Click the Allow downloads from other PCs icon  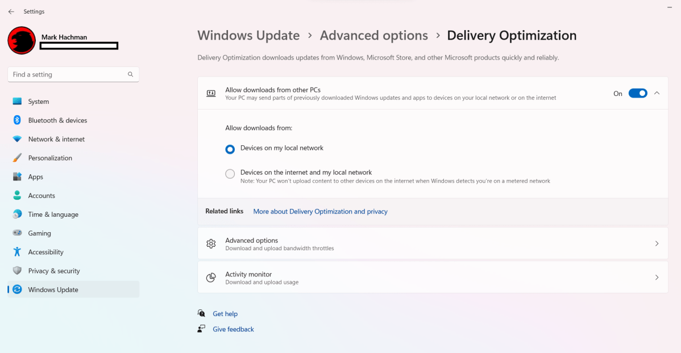[x=211, y=93]
